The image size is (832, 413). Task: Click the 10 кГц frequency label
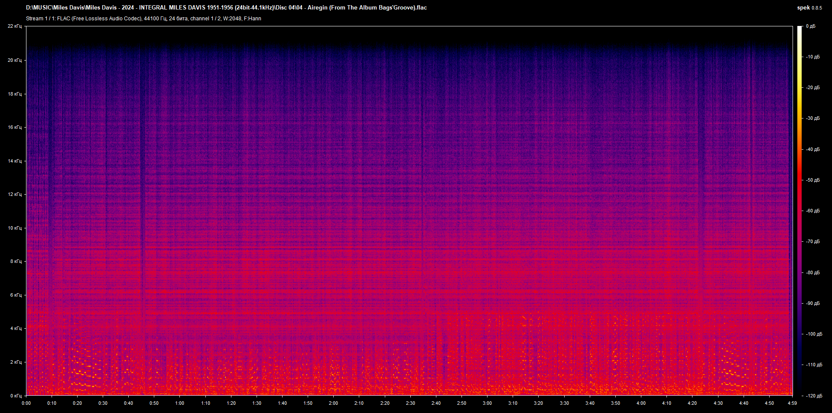(15, 228)
